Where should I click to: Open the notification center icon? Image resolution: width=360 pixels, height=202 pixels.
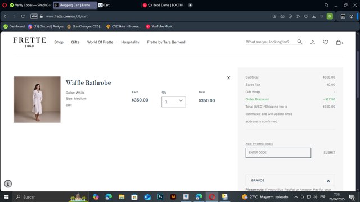click(x=352, y=197)
